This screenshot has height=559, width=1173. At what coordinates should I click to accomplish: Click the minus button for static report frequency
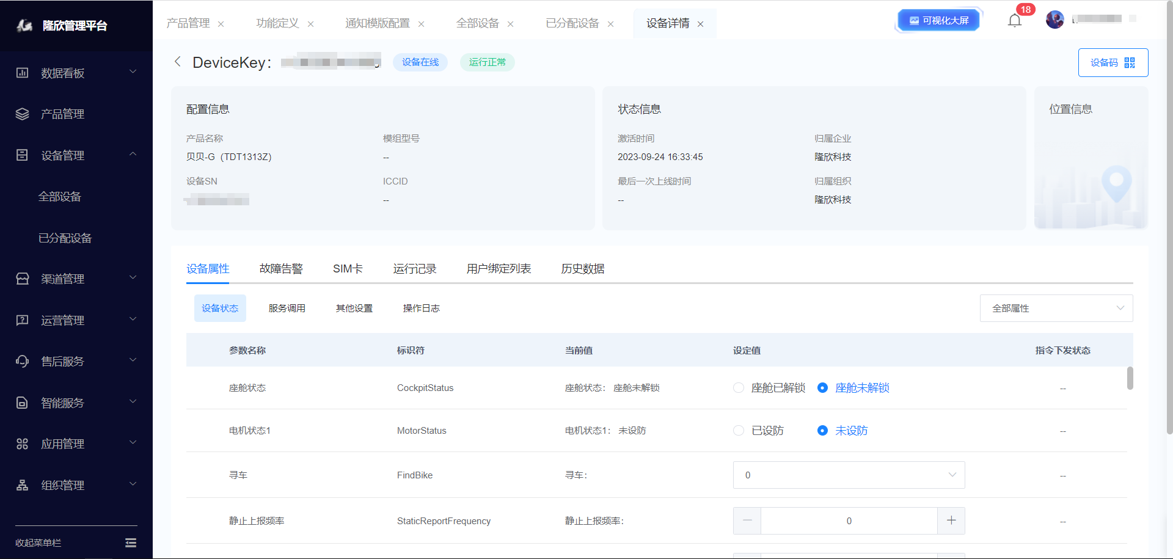[747, 521]
